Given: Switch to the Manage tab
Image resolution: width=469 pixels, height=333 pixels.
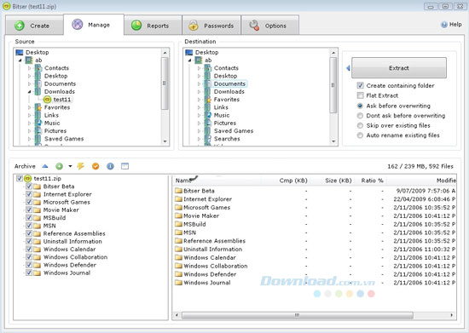Looking at the screenshot, I should [94, 25].
